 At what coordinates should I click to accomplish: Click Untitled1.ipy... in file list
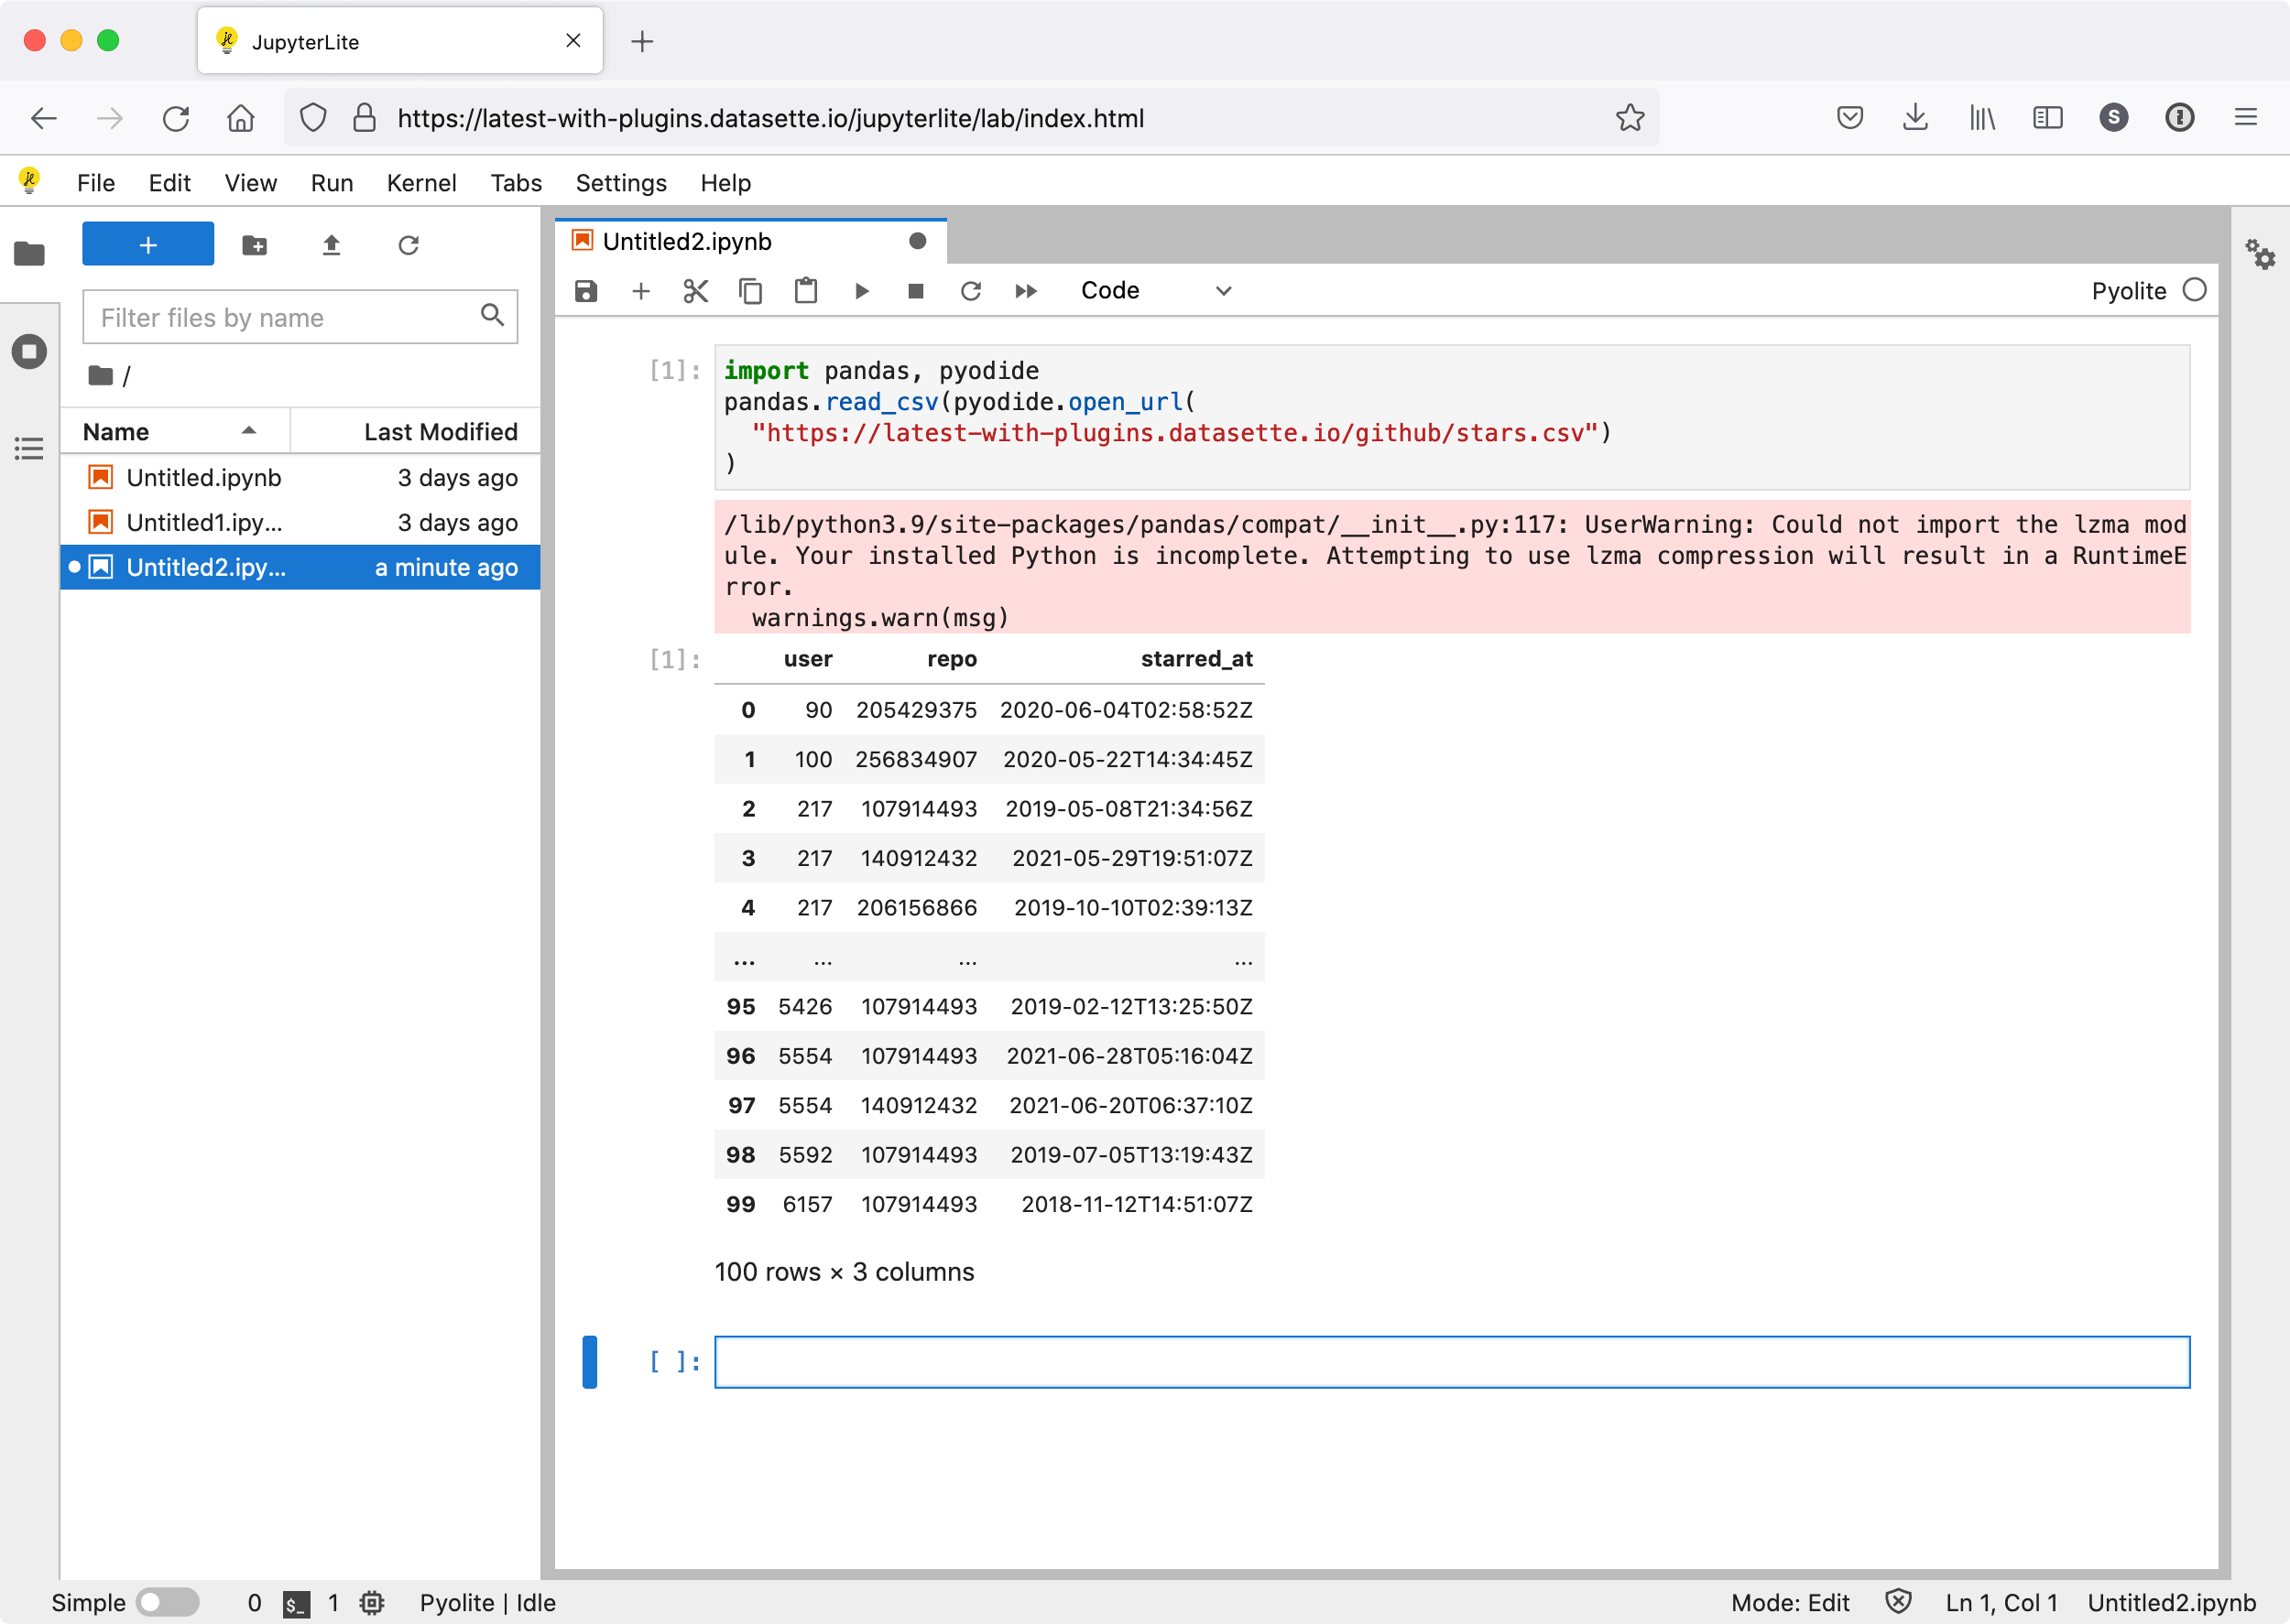pyautogui.click(x=206, y=522)
